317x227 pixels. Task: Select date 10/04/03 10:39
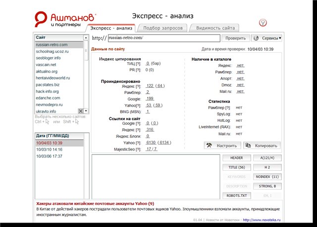pyautogui.click(x=59, y=143)
